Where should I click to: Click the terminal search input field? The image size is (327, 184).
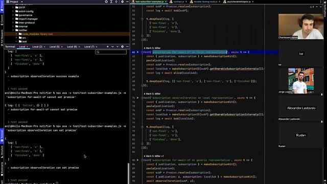pyautogui.click(x=111, y=52)
